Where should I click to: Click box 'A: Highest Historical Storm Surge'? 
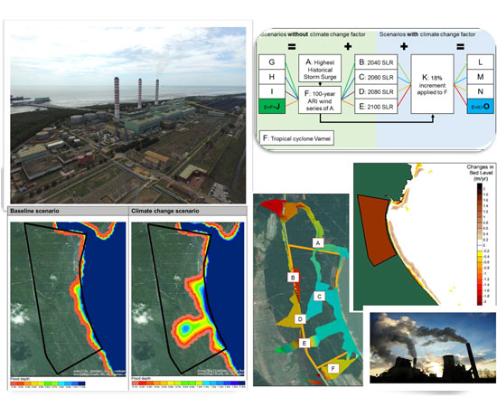(320, 68)
